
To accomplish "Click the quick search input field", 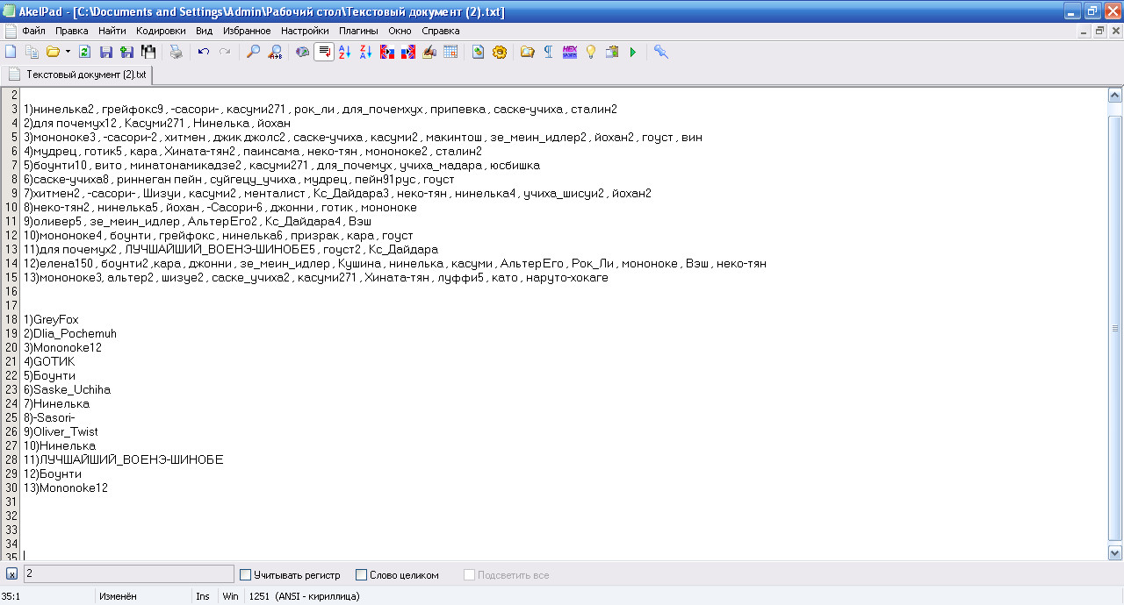I will tap(128, 574).
